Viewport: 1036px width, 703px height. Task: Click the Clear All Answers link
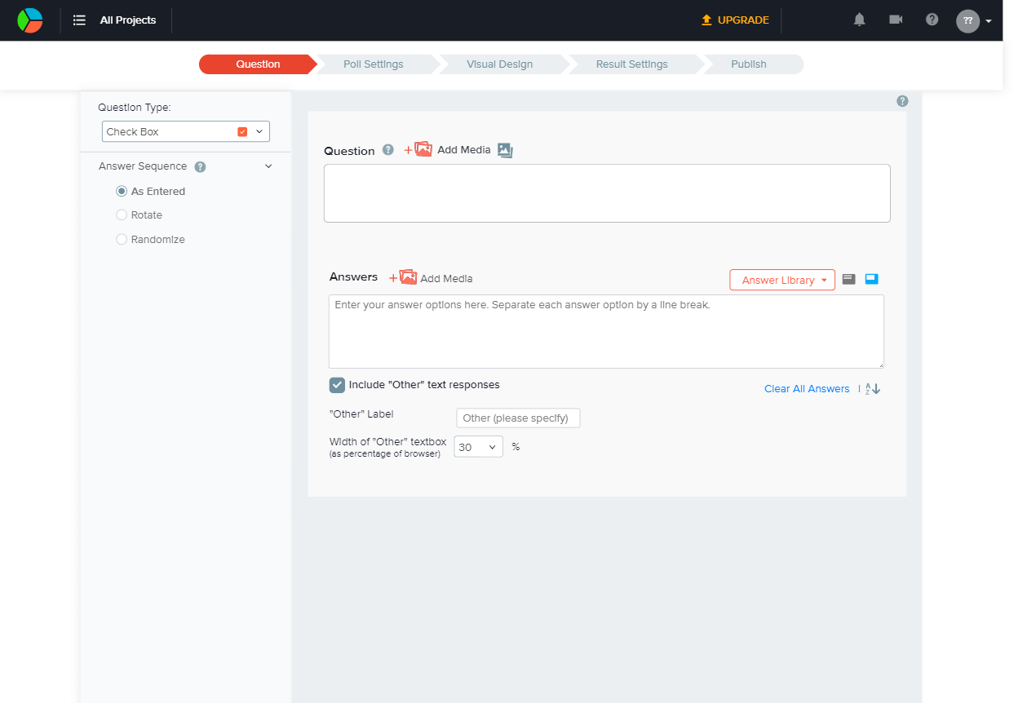[x=806, y=389]
